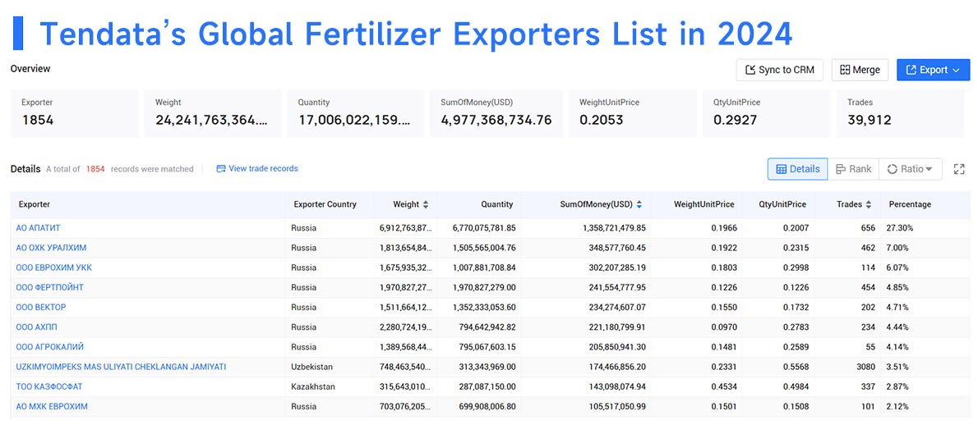
Task: Click the 7.00% percentage cell
Action: coord(897,248)
